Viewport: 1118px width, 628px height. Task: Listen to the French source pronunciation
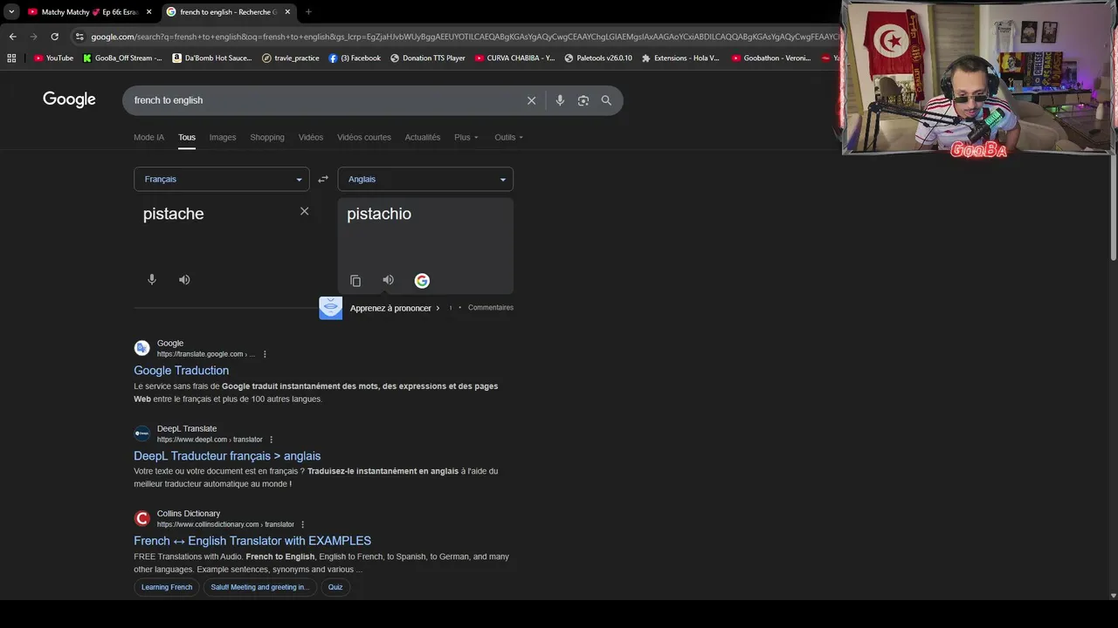coord(184,279)
